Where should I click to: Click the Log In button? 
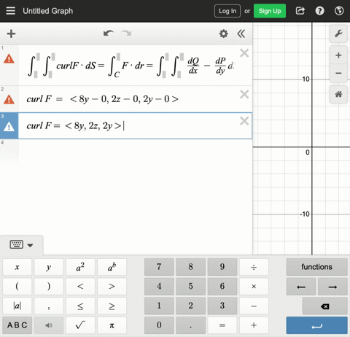click(x=227, y=11)
